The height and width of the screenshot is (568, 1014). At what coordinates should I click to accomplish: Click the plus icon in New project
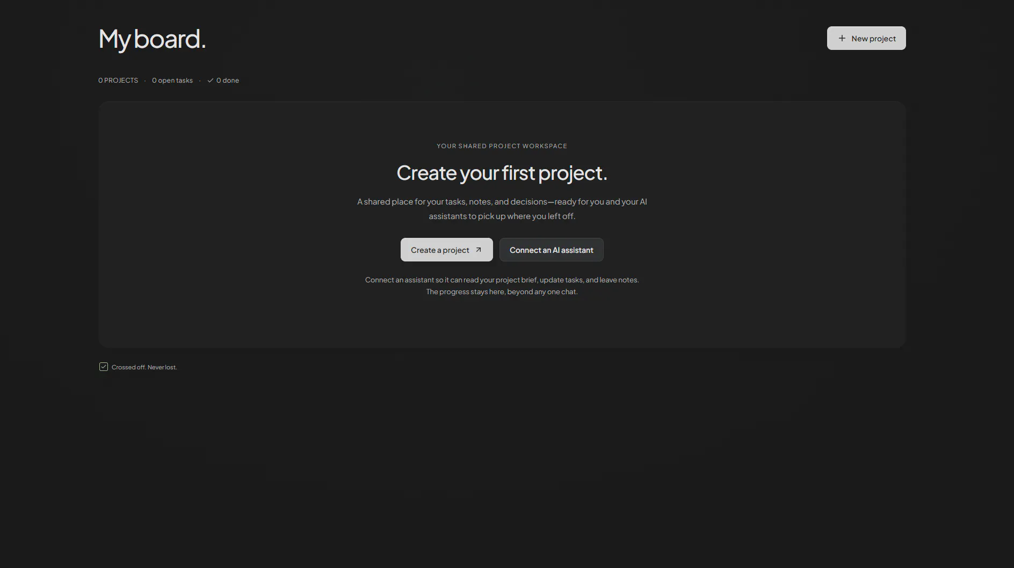[842, 38]
